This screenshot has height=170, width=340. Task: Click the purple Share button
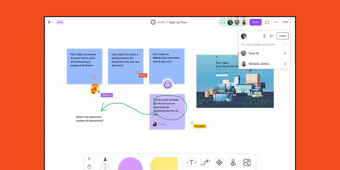click(256, 22)
